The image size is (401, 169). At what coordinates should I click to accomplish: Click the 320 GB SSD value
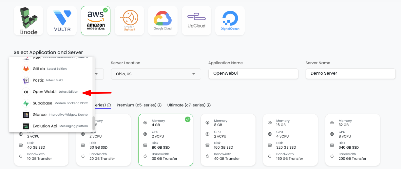pos(286,147)
